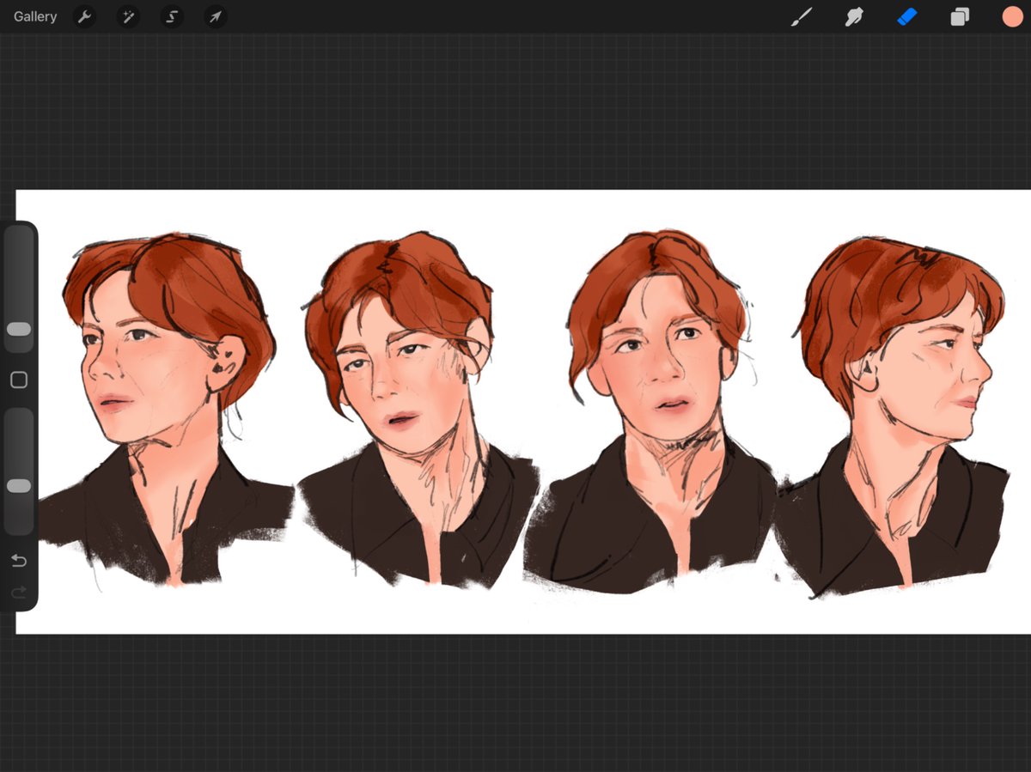Undo the last stroke with the arrow

[19, 561]
